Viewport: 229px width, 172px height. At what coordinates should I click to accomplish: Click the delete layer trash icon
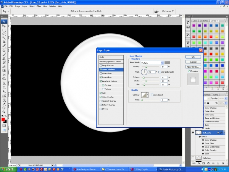point(223,163)
